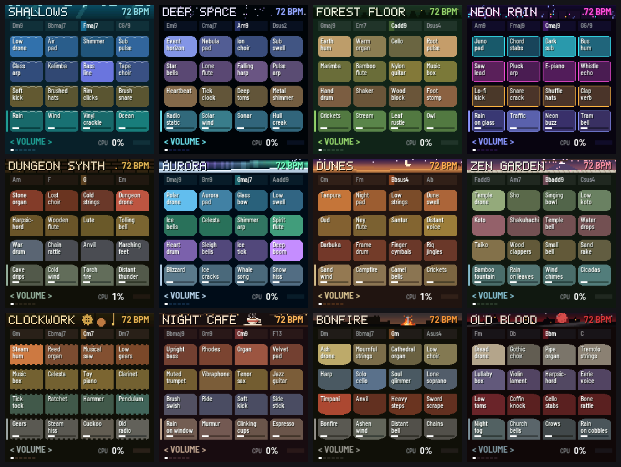Toggle the Polar drone pad in Aurora
This screenshot has width=621, height=467.
pos(180,201)
